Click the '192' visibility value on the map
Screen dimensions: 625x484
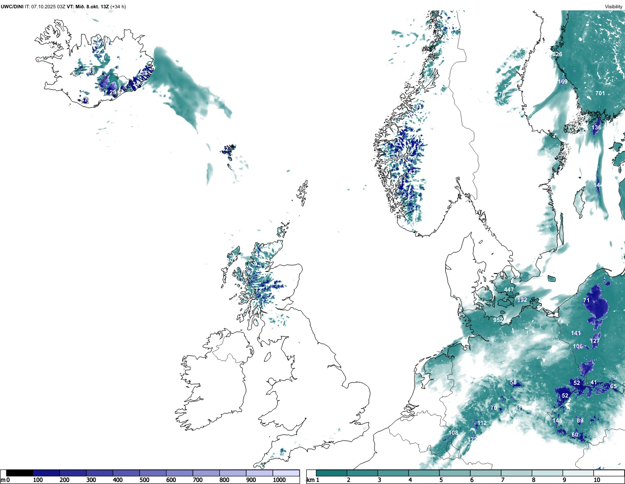[522, 300]
